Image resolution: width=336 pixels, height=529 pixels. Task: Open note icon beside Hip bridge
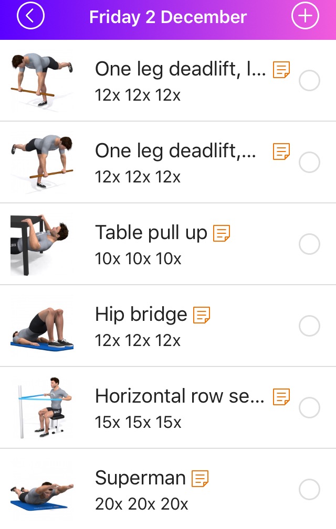pyautogui.click(x=202, y=315)
